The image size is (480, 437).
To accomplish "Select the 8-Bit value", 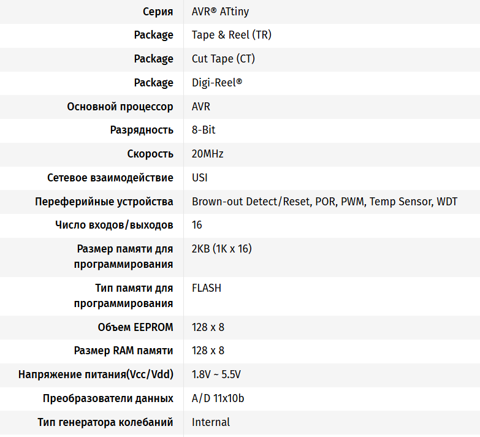I will [204, 130].
